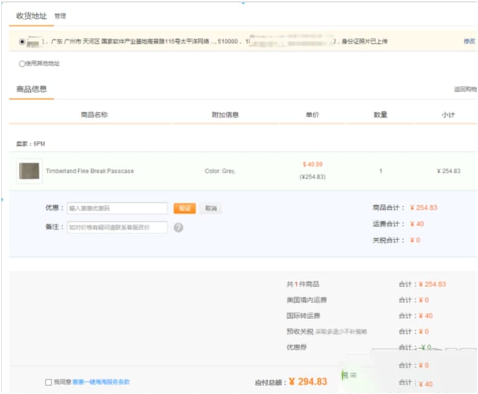Click the 数量 column header

coord(381,114)
